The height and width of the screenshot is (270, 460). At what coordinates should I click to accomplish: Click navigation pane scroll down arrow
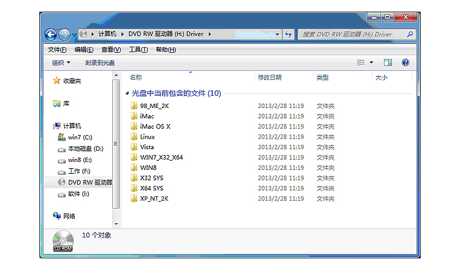click(x=116, y=224)
